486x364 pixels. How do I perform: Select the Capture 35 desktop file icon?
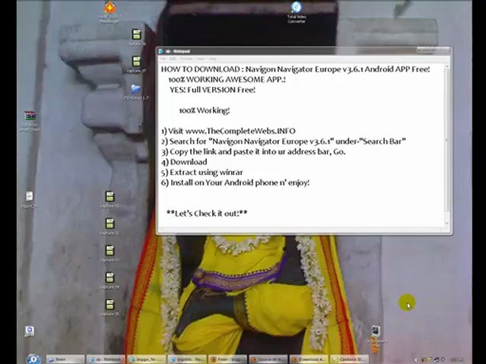tap(110, 307)
